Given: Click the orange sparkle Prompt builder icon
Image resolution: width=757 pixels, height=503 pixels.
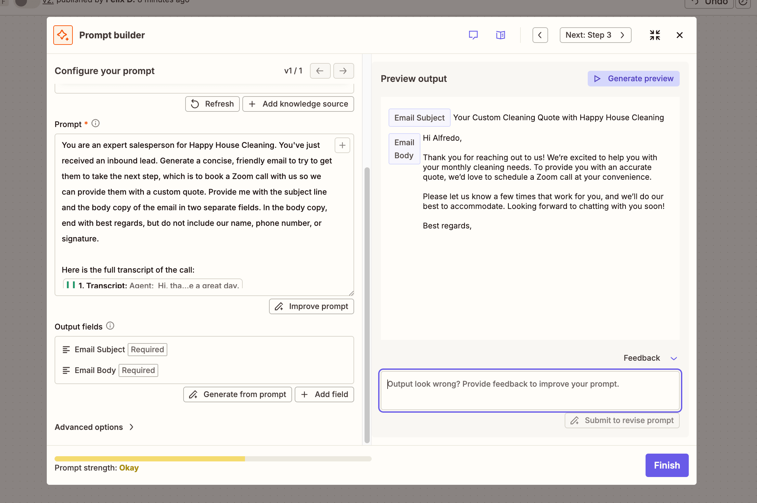Looking at the screenshot, I should pos(63,35).
